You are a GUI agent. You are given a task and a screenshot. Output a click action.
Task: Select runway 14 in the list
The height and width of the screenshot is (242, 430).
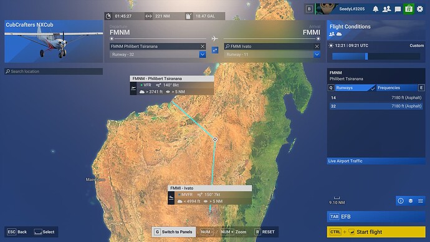(376, 98)
